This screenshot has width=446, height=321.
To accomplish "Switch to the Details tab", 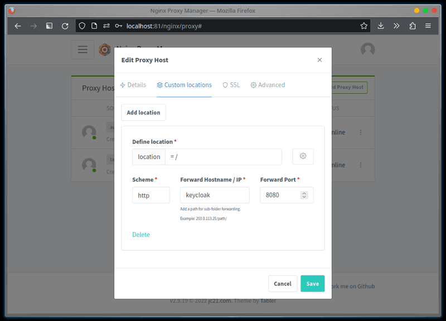I will [x=133, y=85].
